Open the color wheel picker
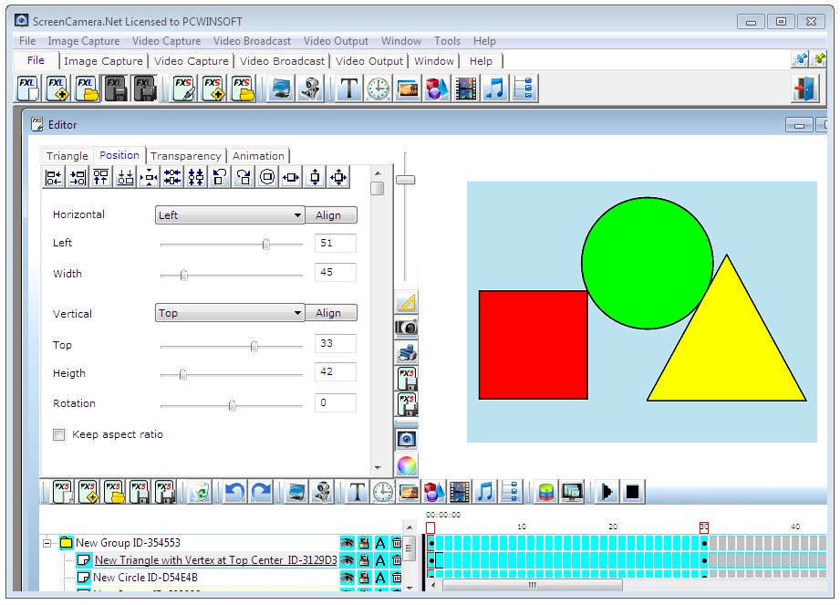The height and width of the screenshot is (605, 840). pos(407,465)
